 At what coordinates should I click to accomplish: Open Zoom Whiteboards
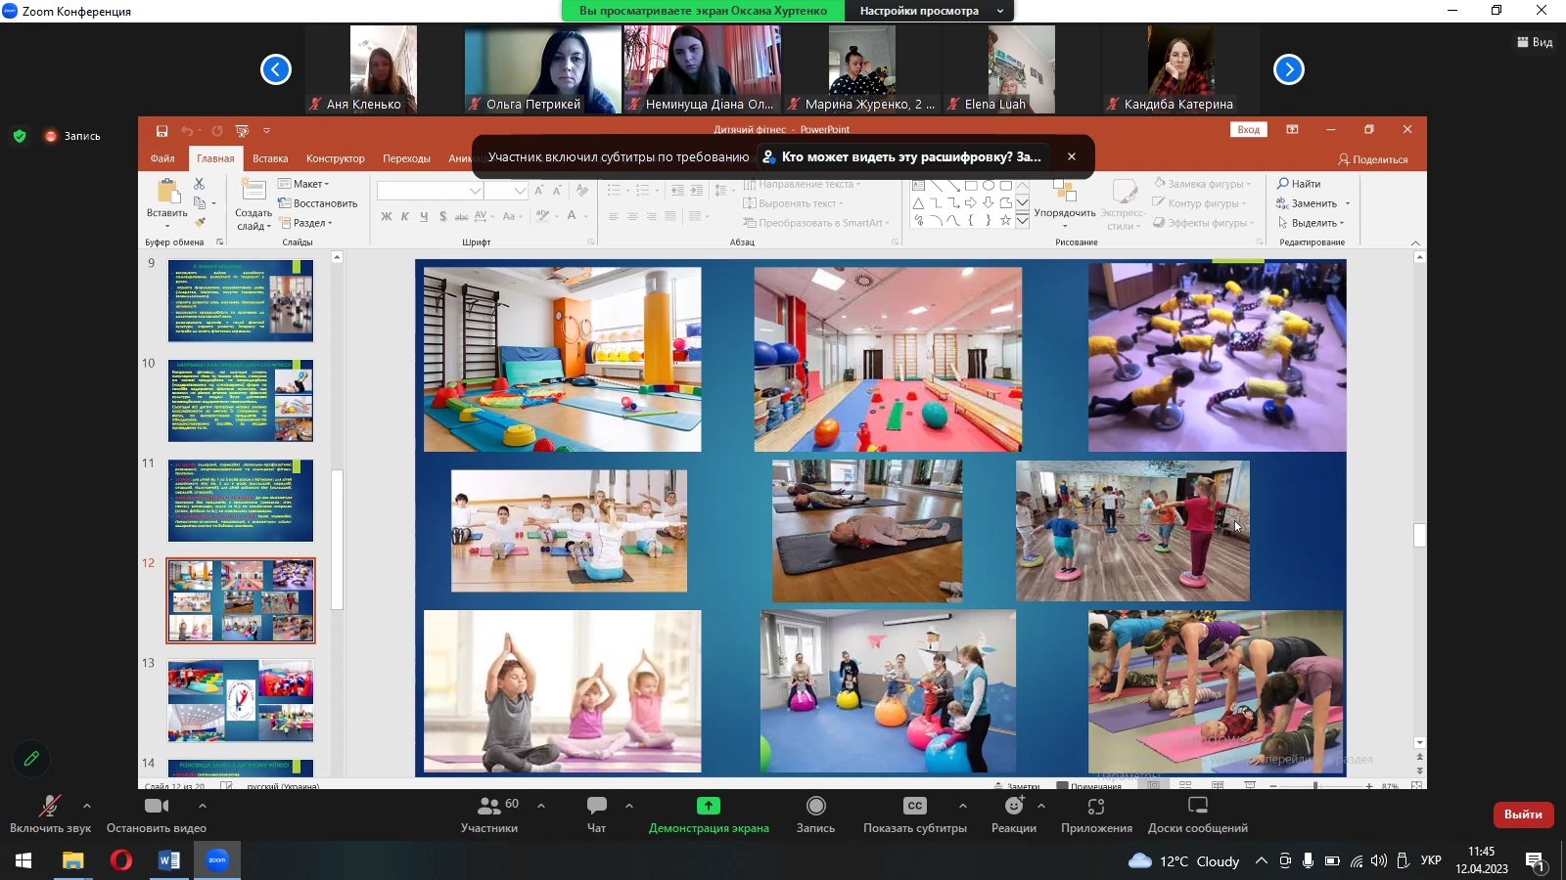[1197, 814]
